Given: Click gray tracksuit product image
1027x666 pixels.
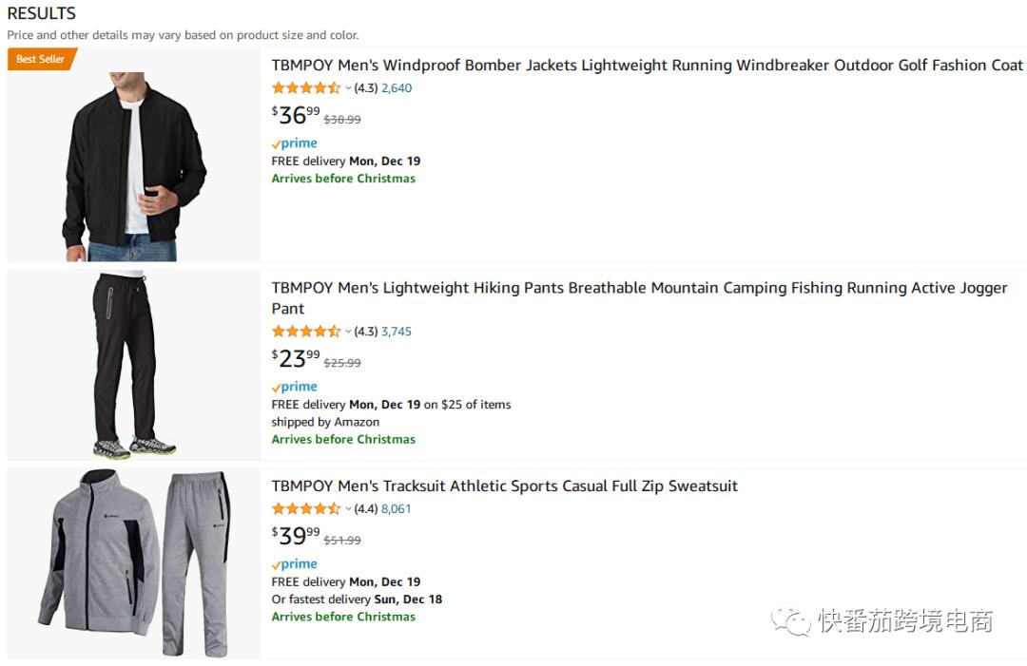Looking at the screenshot, I should (134, 562).
